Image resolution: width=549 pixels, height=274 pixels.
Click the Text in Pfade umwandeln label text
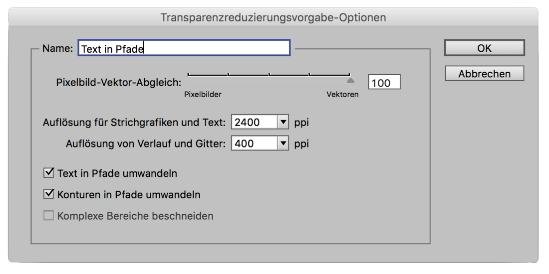point(117,174)
